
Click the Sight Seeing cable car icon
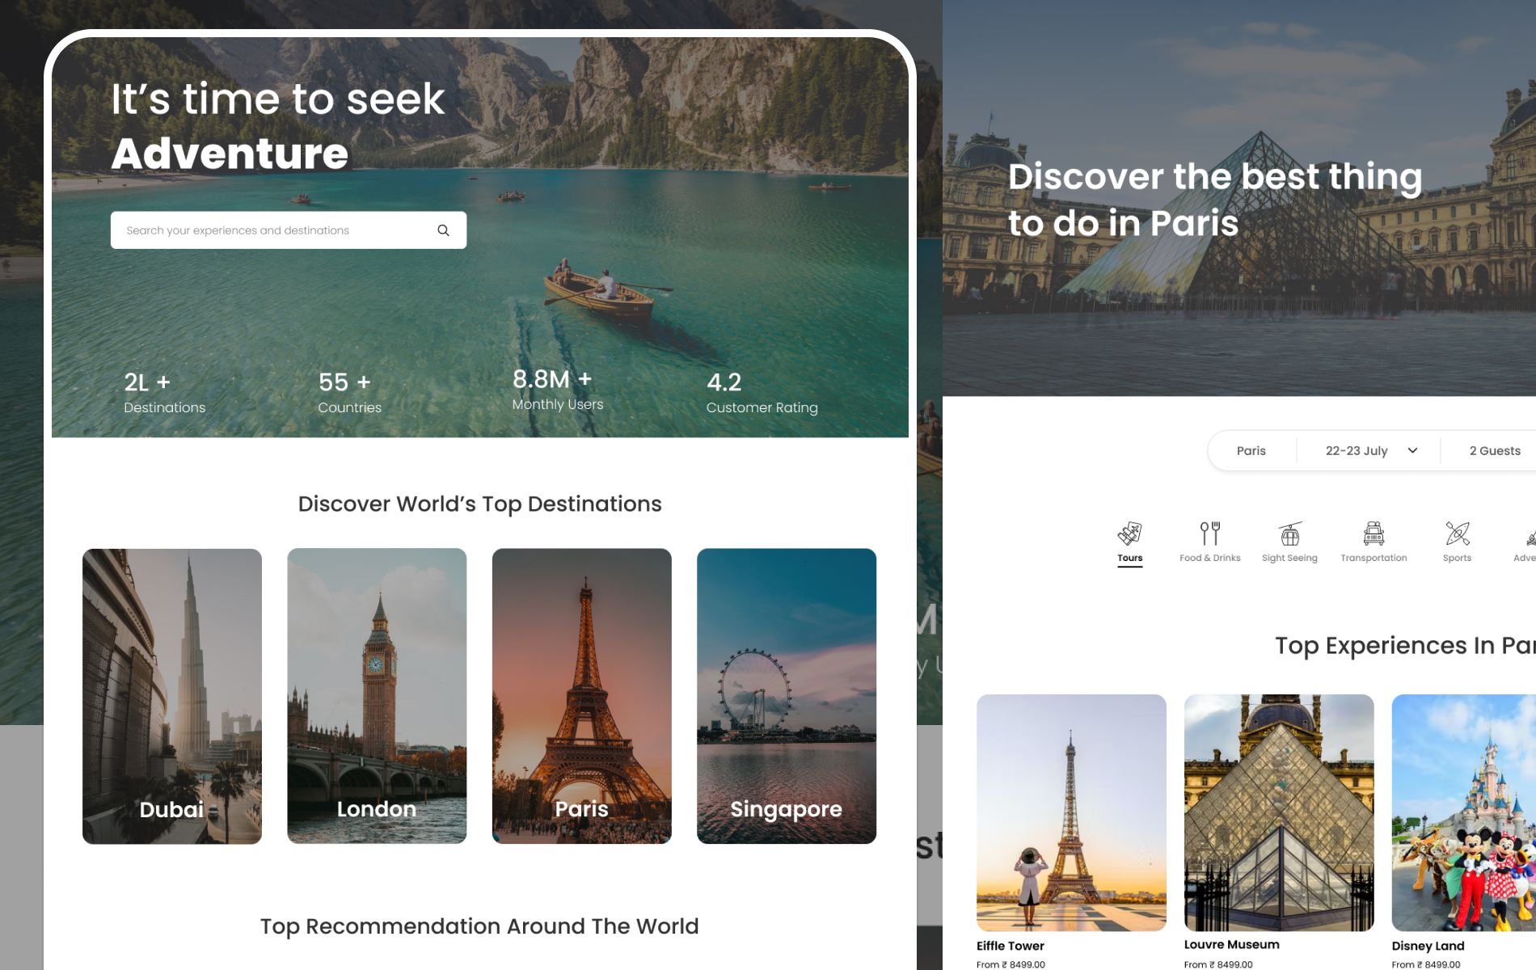(x=1289, y=534)
